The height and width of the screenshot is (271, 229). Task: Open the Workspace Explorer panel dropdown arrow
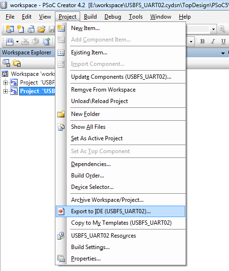(223, 53)
